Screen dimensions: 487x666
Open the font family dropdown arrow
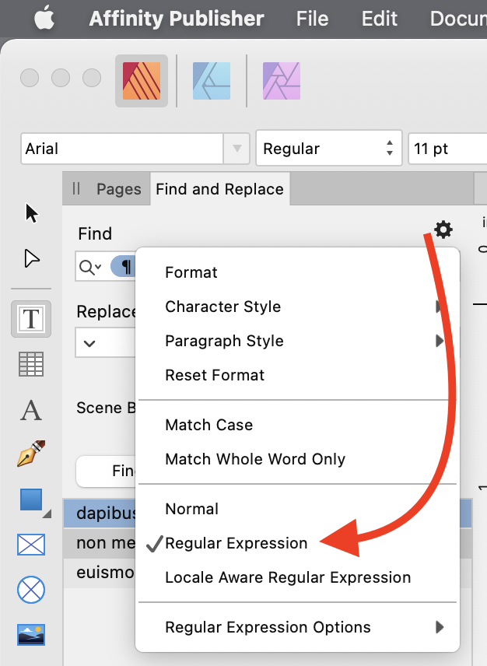pos(236,149)
